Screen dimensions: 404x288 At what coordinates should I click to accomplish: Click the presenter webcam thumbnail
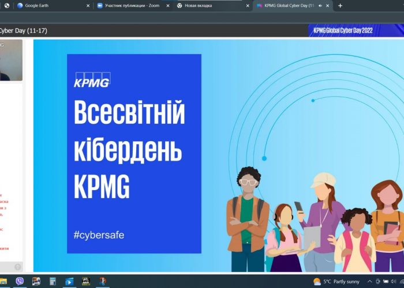pyautogui.click(x=11, y=60)
